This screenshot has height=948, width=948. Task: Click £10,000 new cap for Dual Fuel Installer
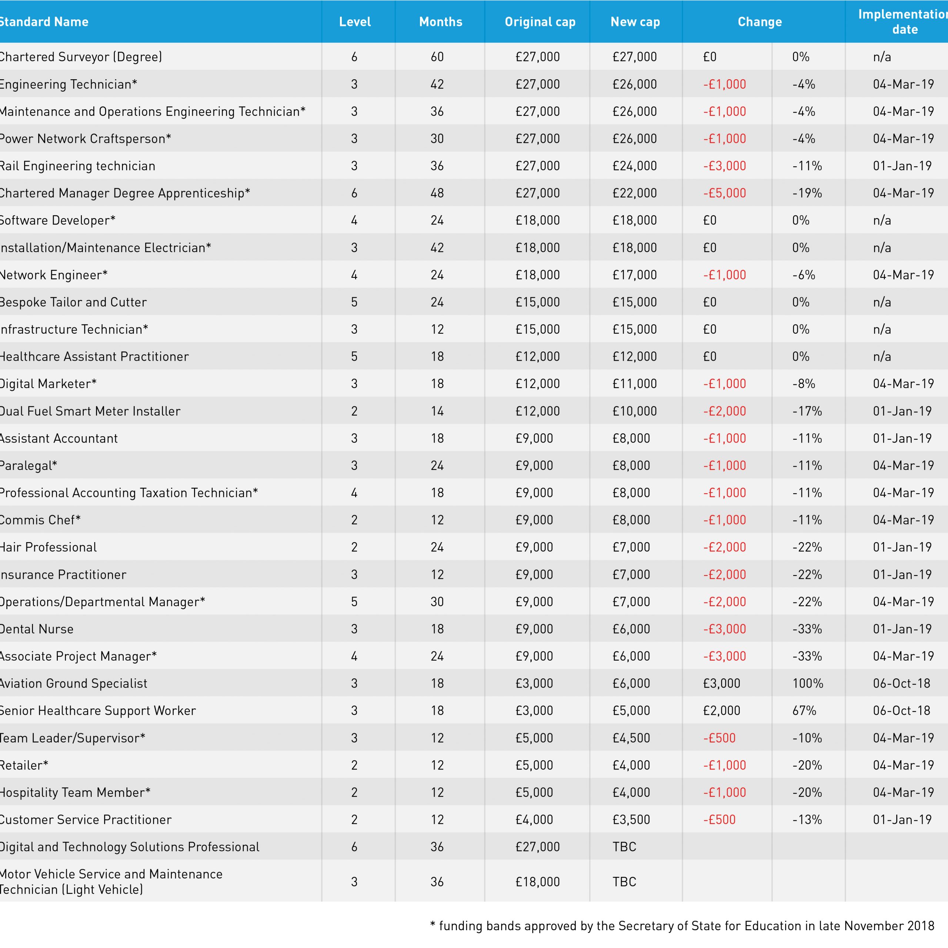click(x=634, y=411)
